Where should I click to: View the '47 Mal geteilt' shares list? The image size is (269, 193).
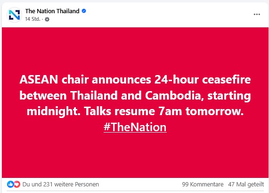pos(246,184)
